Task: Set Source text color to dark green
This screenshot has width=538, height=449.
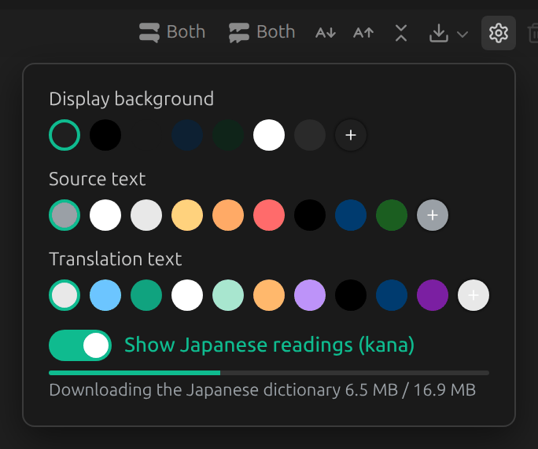Action: (392, 215)
